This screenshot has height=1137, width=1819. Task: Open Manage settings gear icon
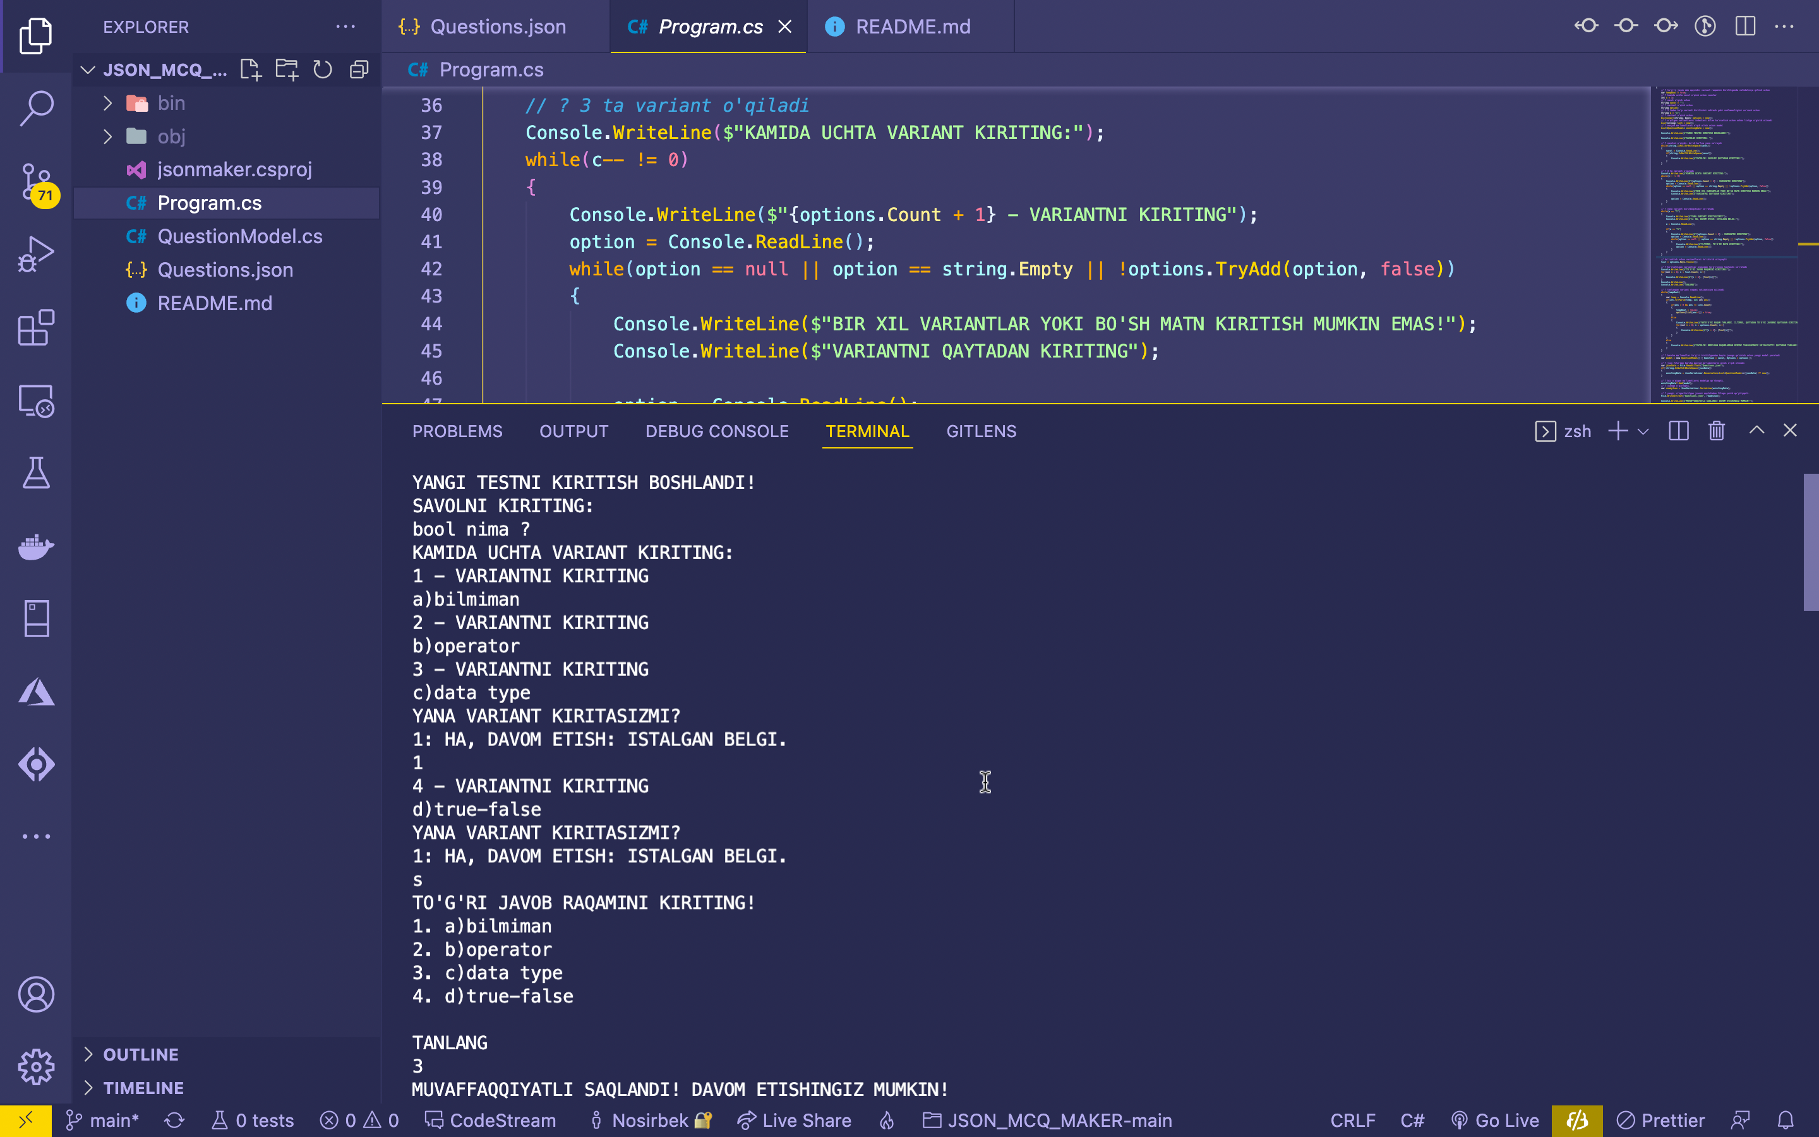click(35, 1066)
